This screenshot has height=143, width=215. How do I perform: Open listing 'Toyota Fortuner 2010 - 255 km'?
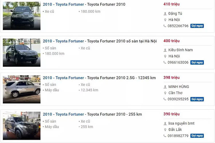[x=92, y=114]
